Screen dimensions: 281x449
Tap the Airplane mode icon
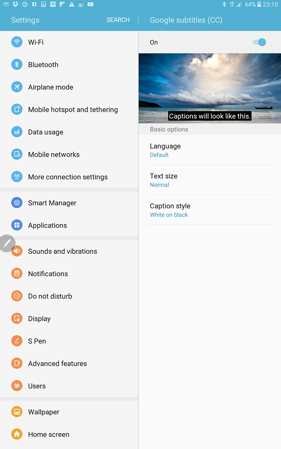(x=17, y=87)
